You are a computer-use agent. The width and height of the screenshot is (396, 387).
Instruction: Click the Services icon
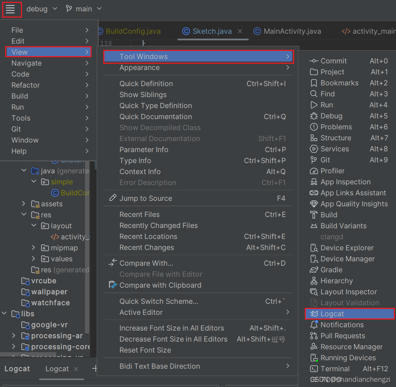coord(314,149)
